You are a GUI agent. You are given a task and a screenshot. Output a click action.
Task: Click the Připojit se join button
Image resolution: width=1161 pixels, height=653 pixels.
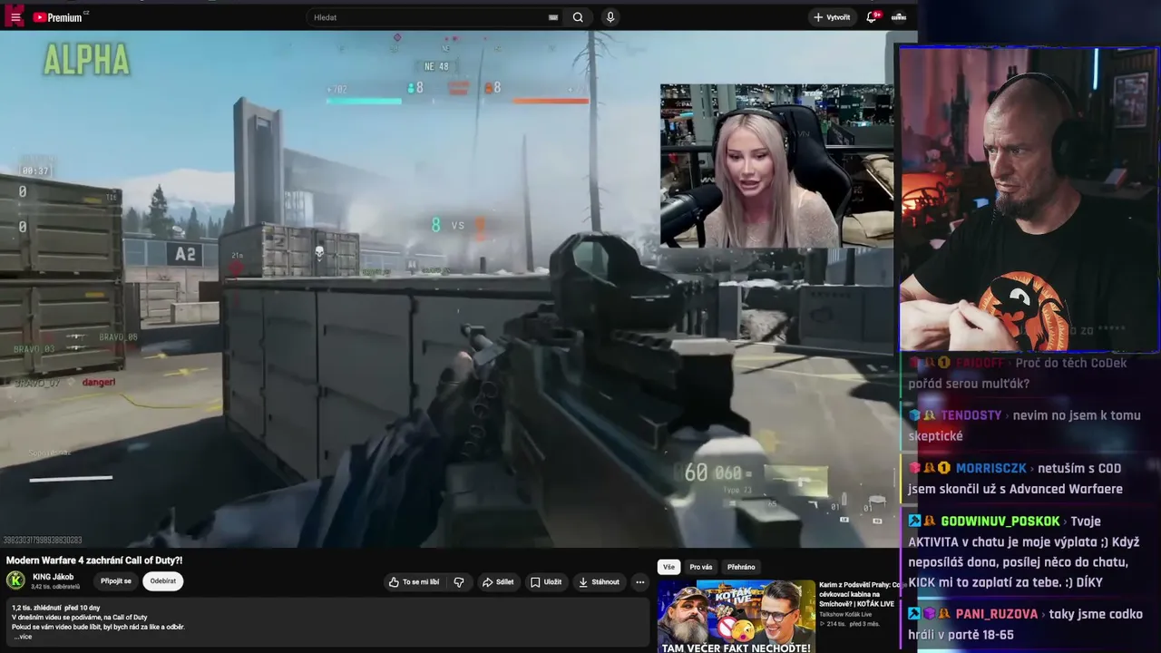click(x=116, y=581)
